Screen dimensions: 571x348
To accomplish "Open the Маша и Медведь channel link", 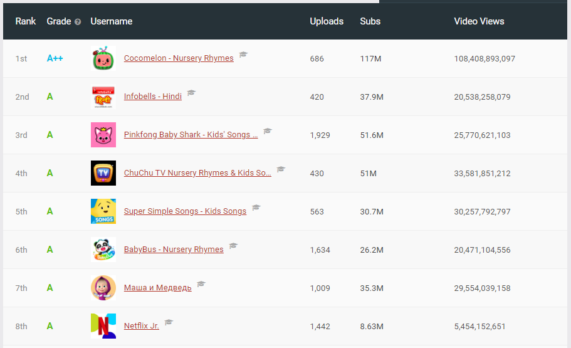I will tap(158, 288).
